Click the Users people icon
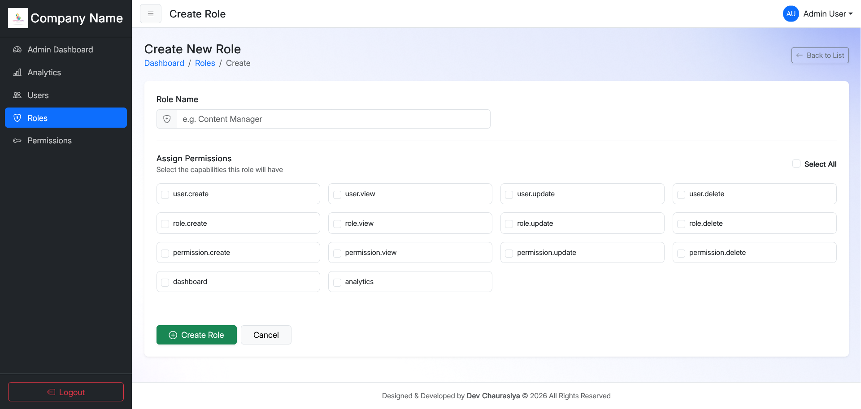The image size is (861, 409). coord(17,95)
